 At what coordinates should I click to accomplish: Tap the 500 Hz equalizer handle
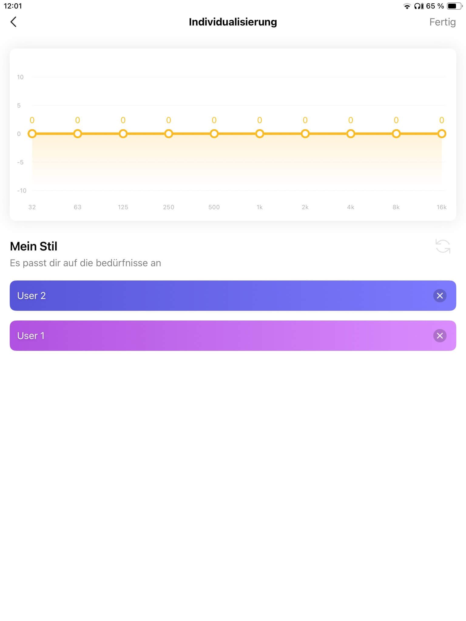[214, 134]
